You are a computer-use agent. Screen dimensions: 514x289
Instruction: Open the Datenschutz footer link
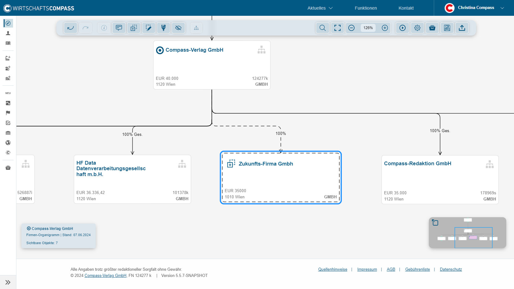451,270
